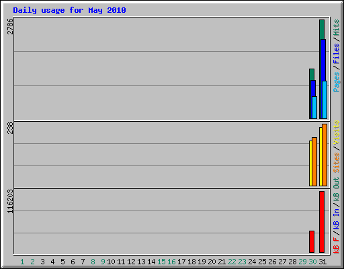
Task: Click the kB F legend label
Action: coord(337,245)
